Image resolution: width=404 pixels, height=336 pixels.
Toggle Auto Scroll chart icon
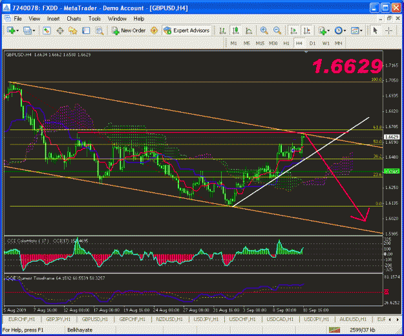click(x=293, y=30)
